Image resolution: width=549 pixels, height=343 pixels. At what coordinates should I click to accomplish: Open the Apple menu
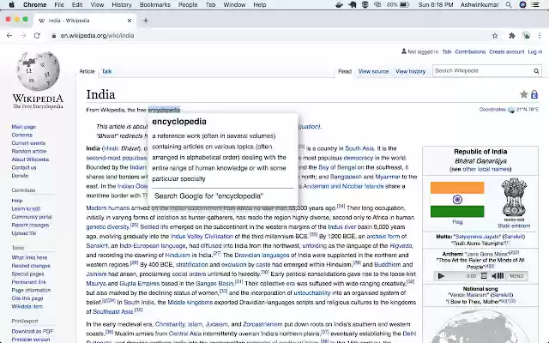point(11,5)
